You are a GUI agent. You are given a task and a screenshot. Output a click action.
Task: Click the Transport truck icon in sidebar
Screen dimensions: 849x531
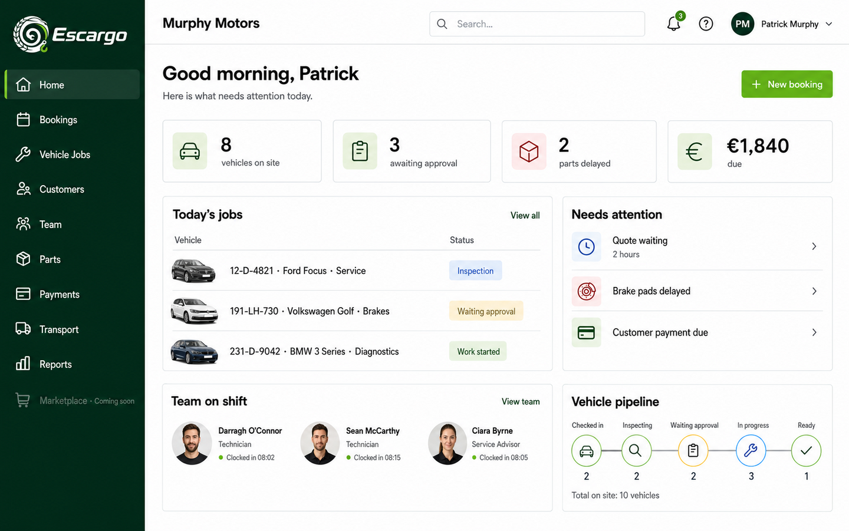pyautogui.click(x=23, y=329)
